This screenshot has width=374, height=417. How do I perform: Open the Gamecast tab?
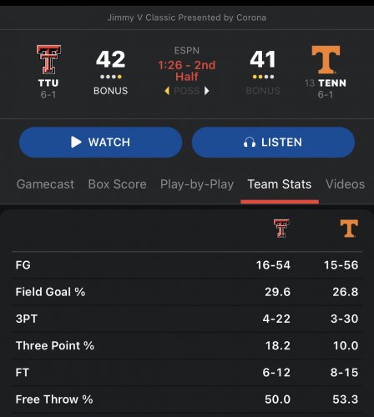[45, 184]
